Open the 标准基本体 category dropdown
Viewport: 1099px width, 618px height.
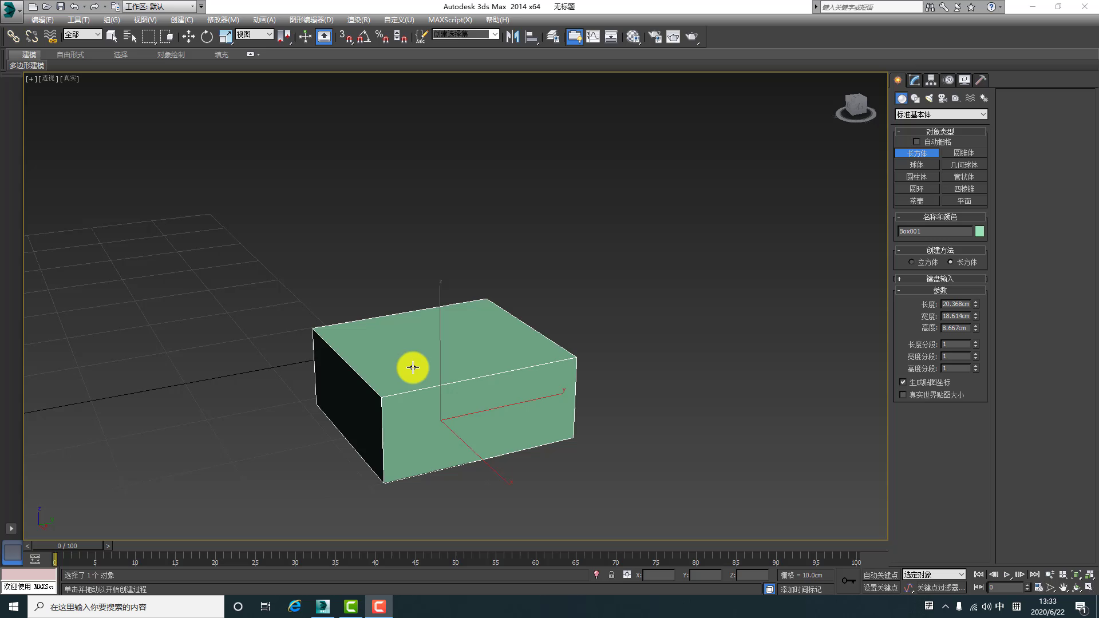[x=941, y=114]
